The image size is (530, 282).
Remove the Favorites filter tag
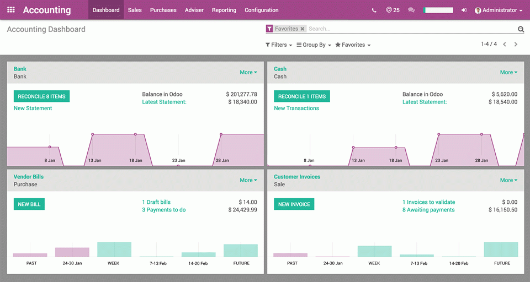pyautogui.click(x=303, y=29)
